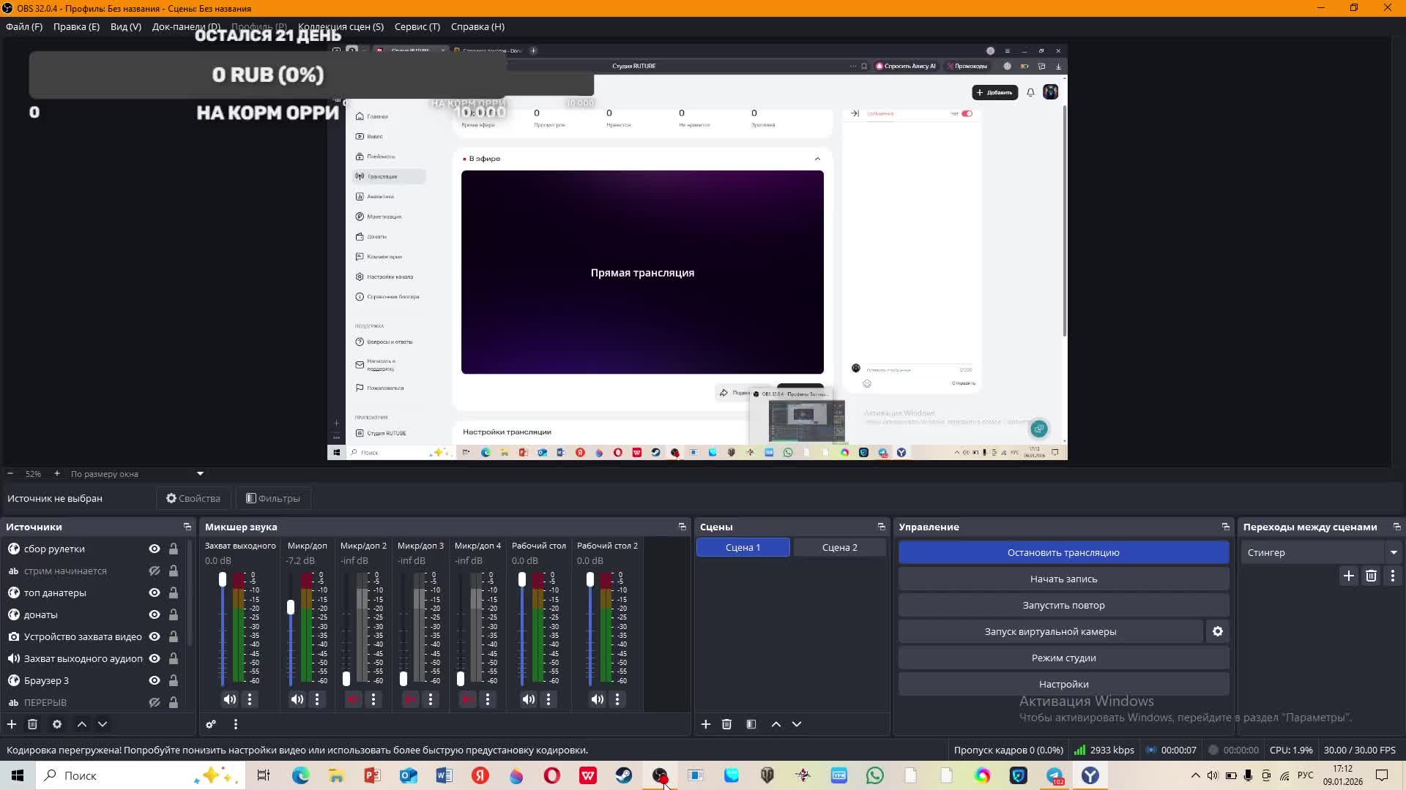The width and height of the screenshot is (1406, 790).
Task: Expand the Стингер transition dropdown
Action: (1393, 552)
